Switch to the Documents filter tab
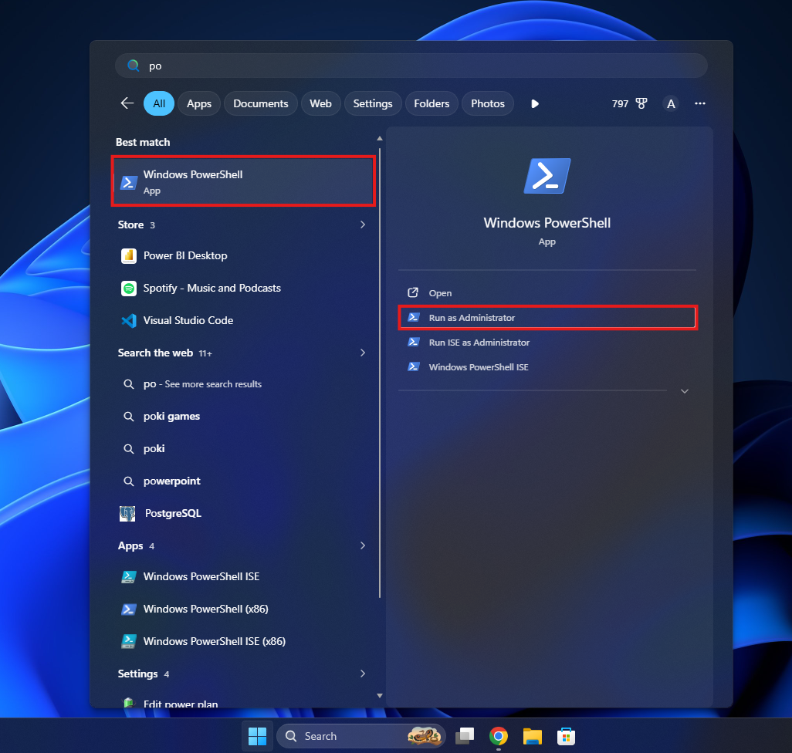This screenshot has width=792, height=753. pos(260,103)
